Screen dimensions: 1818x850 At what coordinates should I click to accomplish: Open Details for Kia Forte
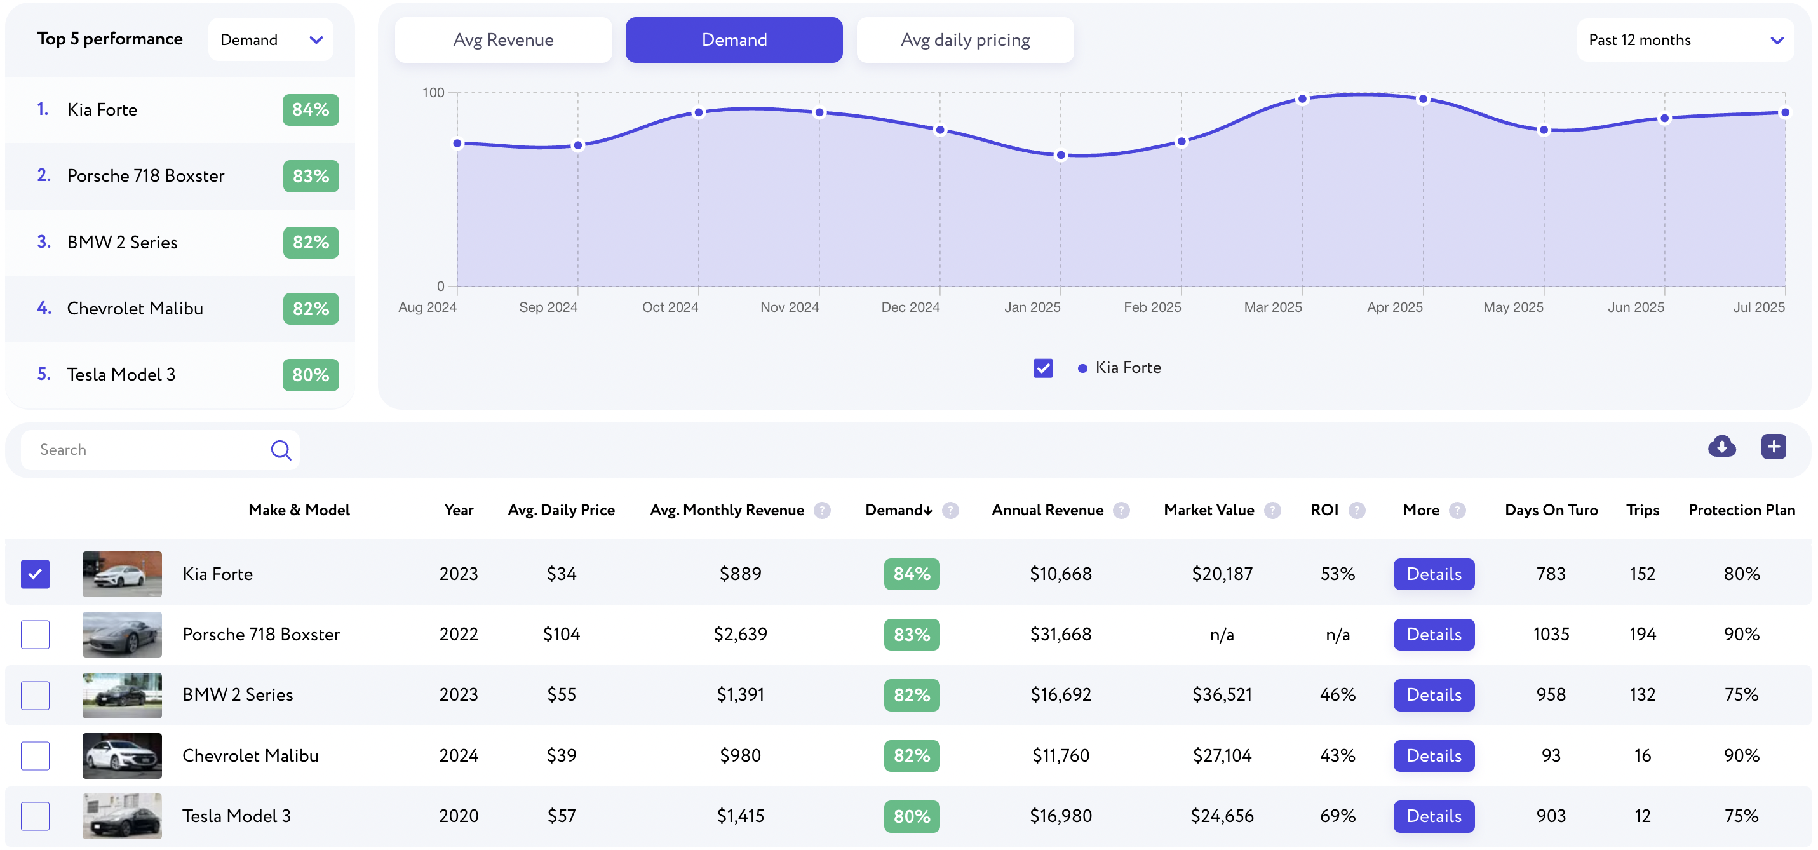1434,574
